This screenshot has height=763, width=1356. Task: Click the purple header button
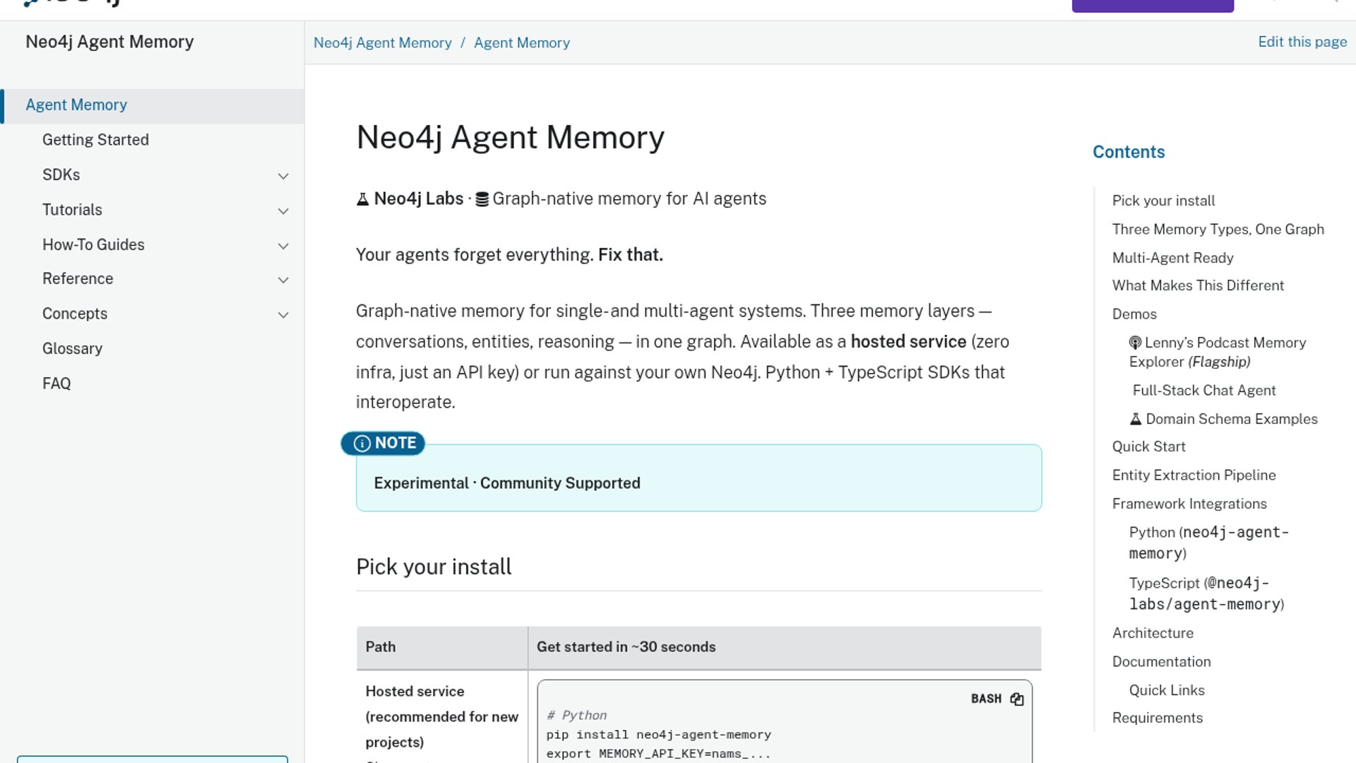click(x=1153, y=6)
